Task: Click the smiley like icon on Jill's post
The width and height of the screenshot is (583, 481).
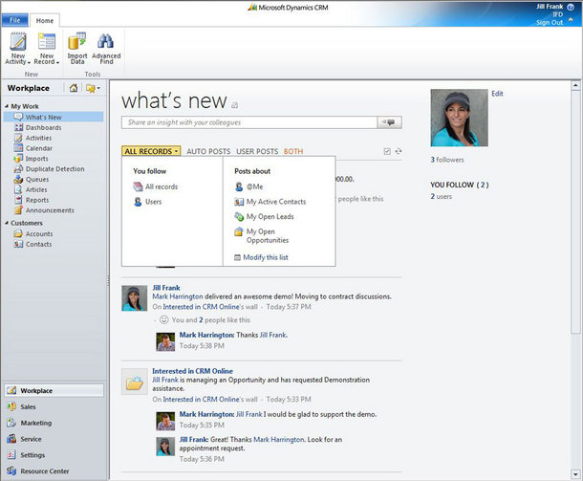Action: 164,319
